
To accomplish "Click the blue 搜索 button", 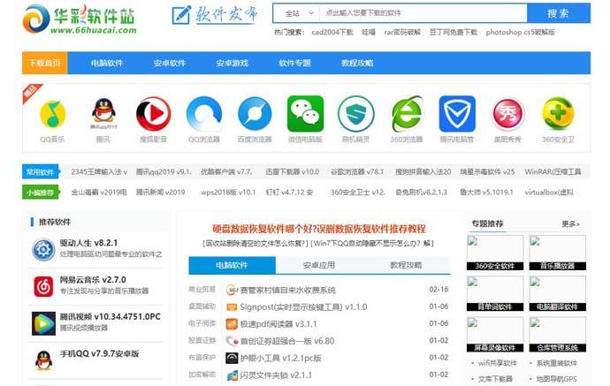I will point(558,13).
